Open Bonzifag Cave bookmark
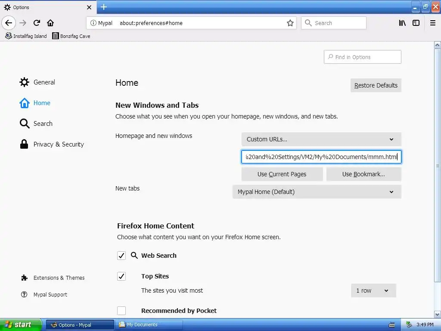The image size is (441, 331). [x=71, y=36]
